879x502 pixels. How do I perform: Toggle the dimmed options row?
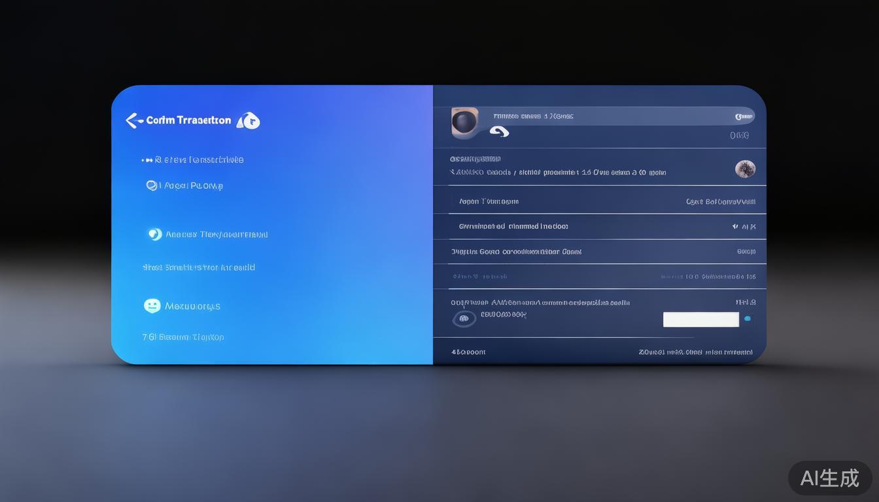point(602,276)
